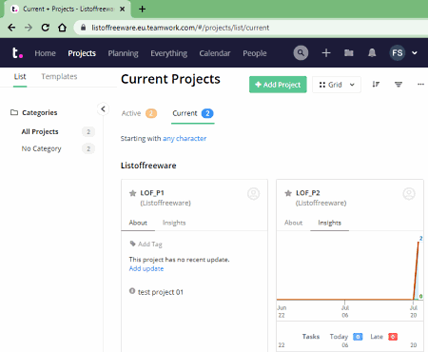Click the site padlock icon
Viewport: 428px width, 352px height.
83,28
